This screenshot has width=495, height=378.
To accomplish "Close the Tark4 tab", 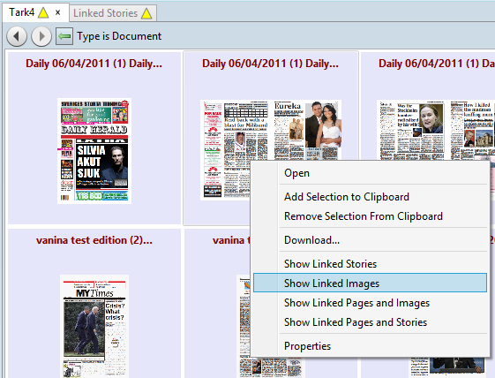I will [x=57, y=12].
